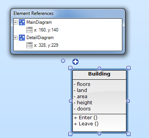Select the '+ Enter ()' operation
Screen dimensions: 149x138
coord(85,118)
